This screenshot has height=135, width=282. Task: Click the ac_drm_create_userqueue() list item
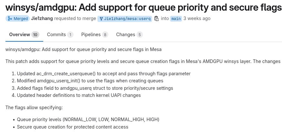click(x=104, y=74)
